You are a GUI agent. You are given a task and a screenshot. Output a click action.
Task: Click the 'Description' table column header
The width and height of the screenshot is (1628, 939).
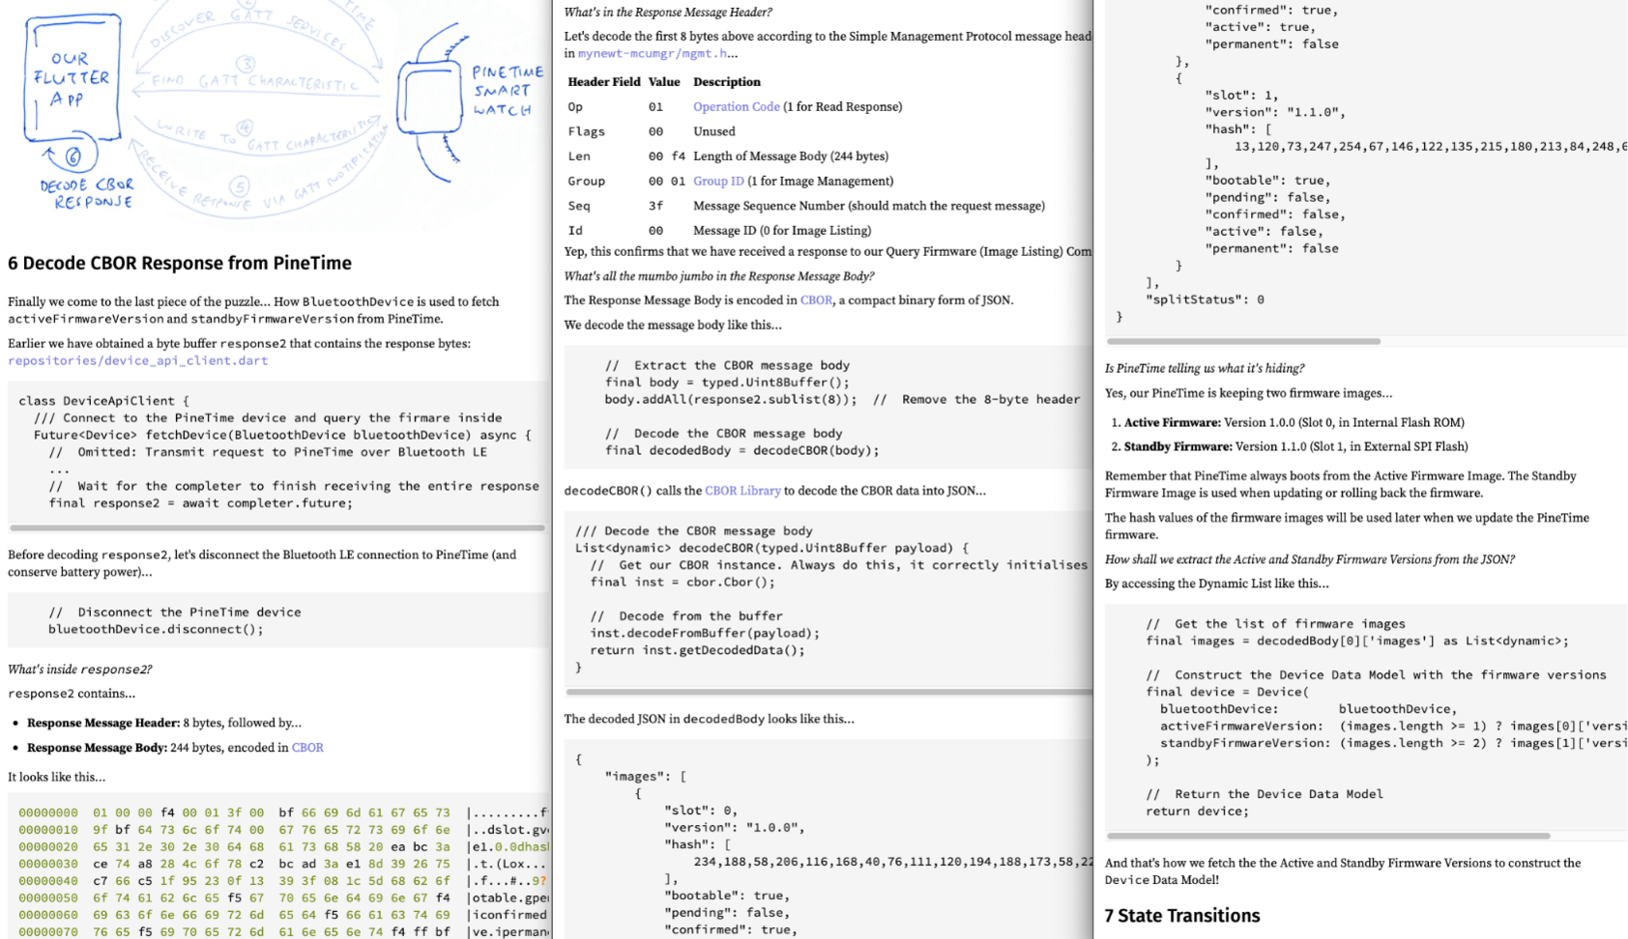[726, 82]
